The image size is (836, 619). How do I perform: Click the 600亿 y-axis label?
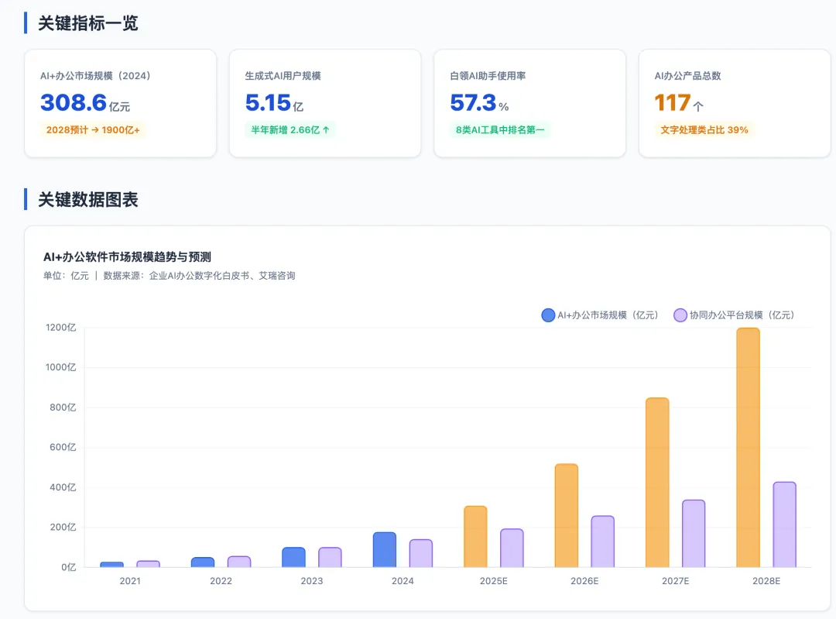coord(63,447)
